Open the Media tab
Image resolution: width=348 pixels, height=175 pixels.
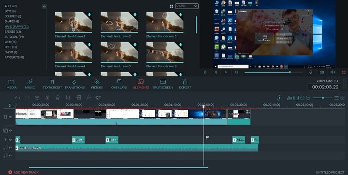(x=12, y=85)
